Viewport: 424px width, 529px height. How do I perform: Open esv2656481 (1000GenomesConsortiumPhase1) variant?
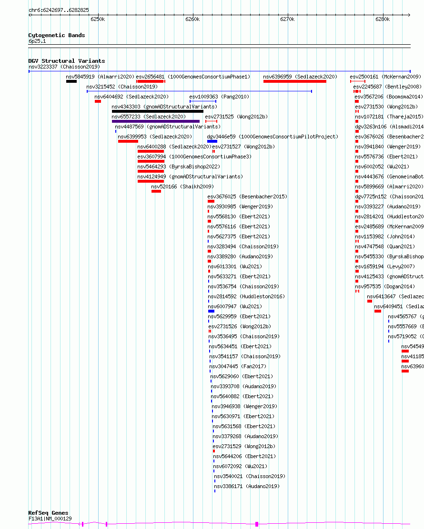pos(193,77)
